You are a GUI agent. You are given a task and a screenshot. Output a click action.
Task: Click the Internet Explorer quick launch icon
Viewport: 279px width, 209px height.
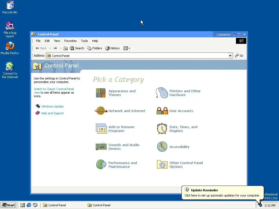click(x=29, y=205)
